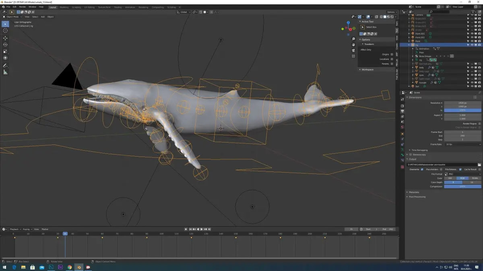Click the zoom magnifier viewport gizmo
This screenshot has width=483, height=271.
coord(353,39)
